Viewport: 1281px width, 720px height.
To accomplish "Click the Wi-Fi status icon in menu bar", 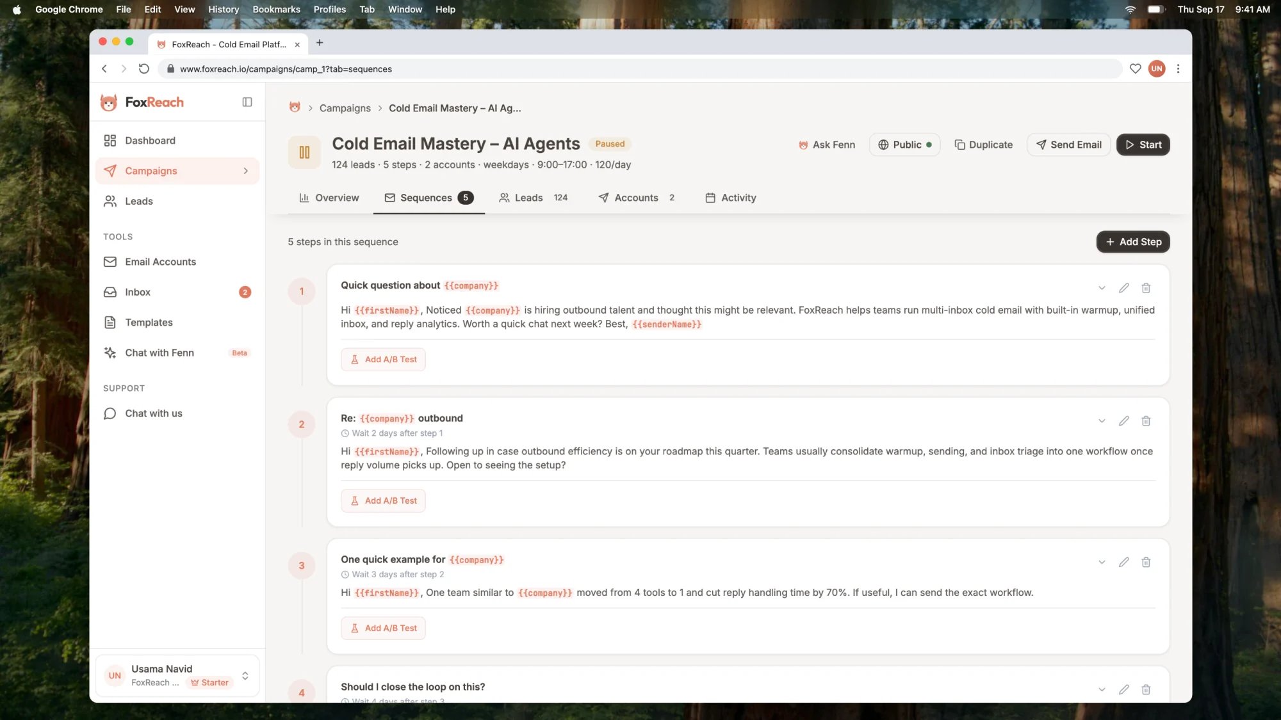I will coord(1130,9).
